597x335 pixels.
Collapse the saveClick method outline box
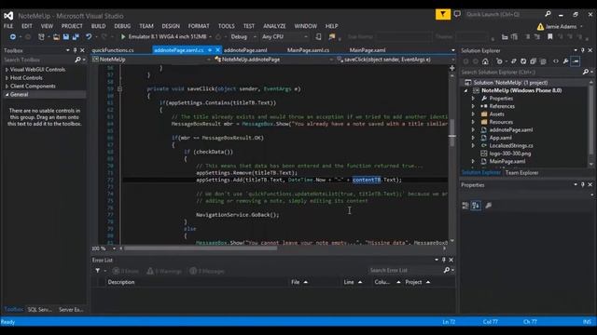tap(119, 89)
